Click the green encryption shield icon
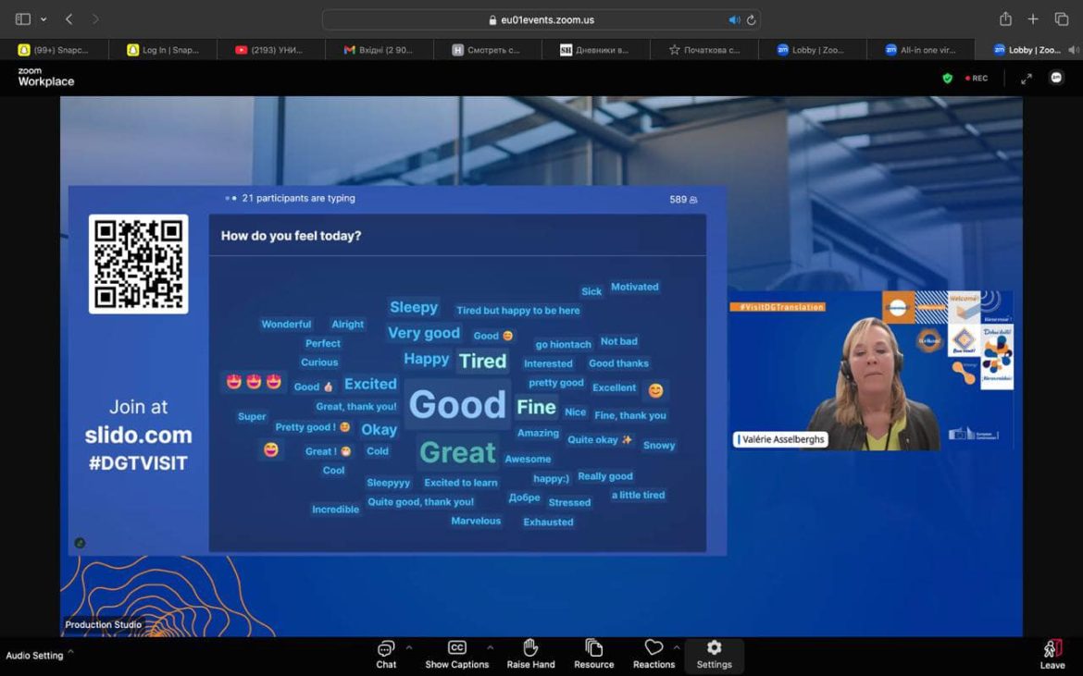 coord(947,79)
